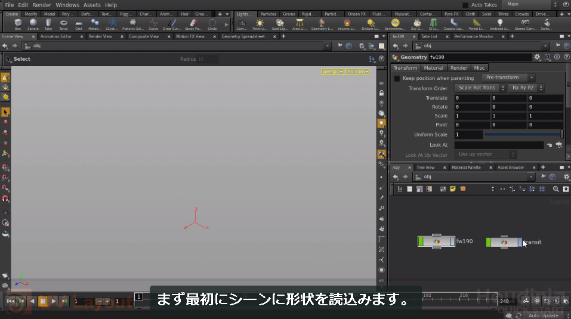This screenshot has width=571, height=319.
Task: Click the Torus shelf tool
Action: click(63, 24)
